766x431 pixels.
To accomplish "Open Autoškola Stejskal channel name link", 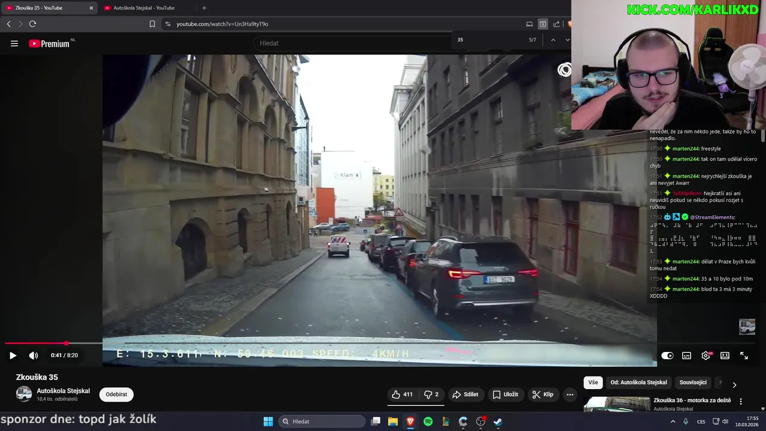I will (63, 391).
